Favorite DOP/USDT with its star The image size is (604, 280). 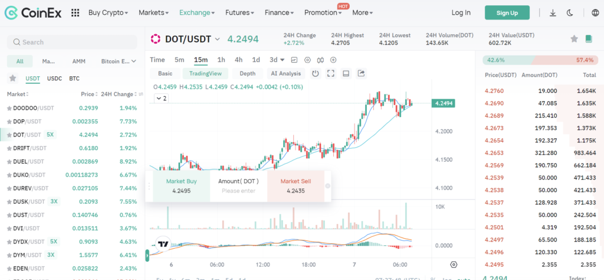[9, 122]
